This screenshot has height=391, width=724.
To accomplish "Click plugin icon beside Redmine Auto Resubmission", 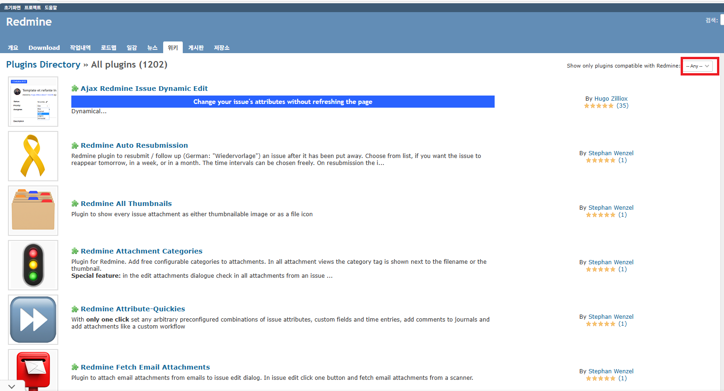I will 75,145.
